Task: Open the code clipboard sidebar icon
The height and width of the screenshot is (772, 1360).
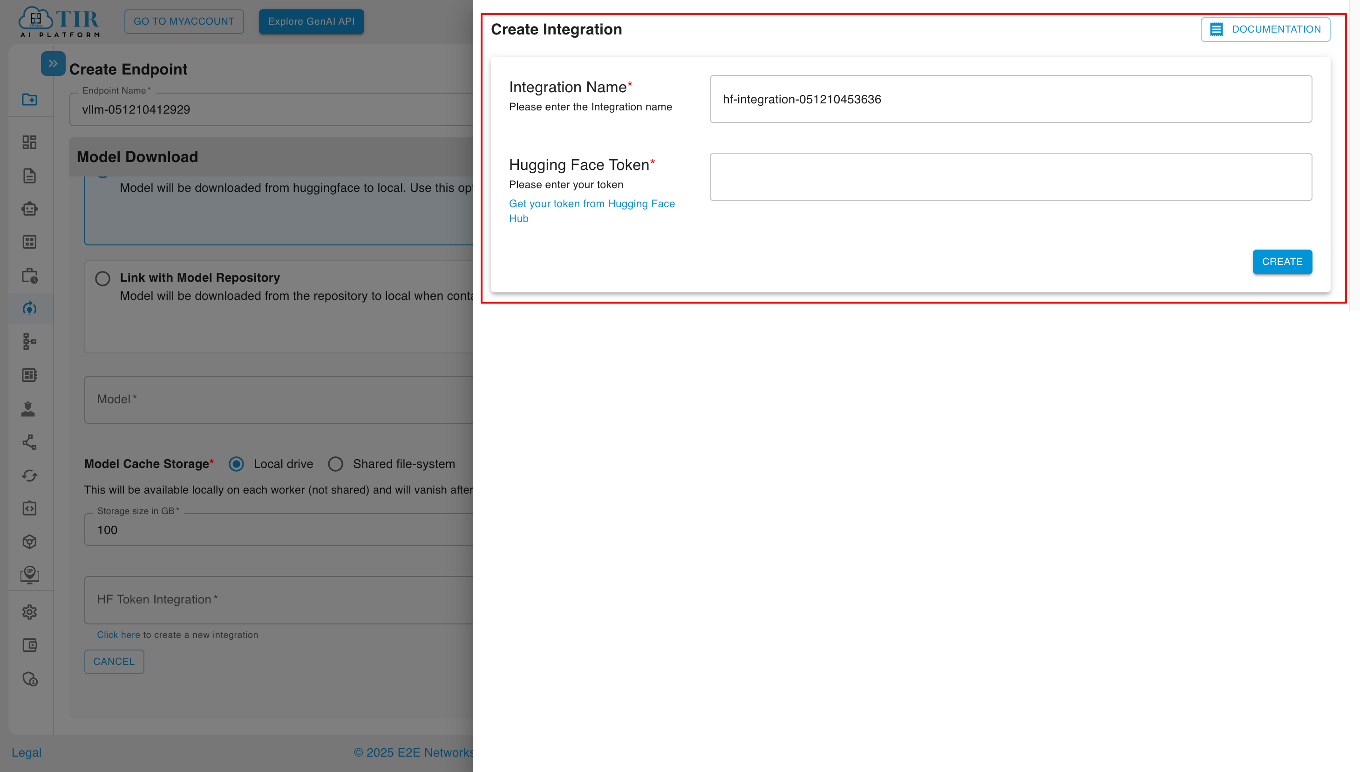Action: 29,508
